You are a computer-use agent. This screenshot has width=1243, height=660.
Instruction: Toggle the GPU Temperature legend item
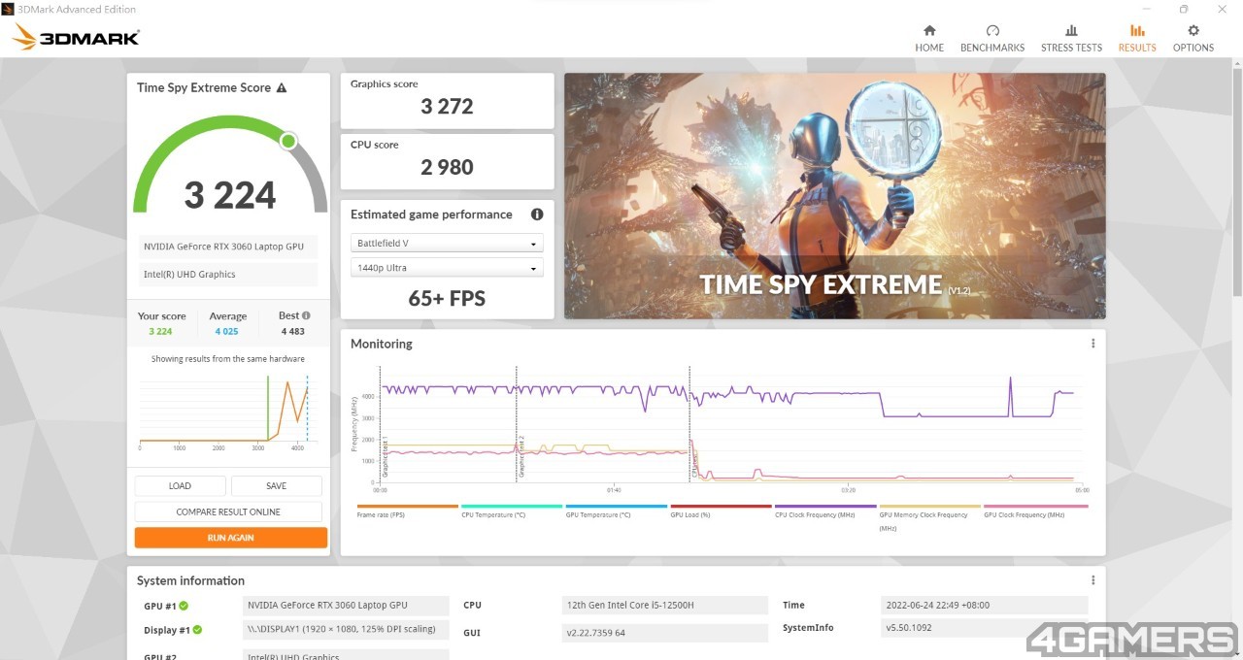point(616,511)
